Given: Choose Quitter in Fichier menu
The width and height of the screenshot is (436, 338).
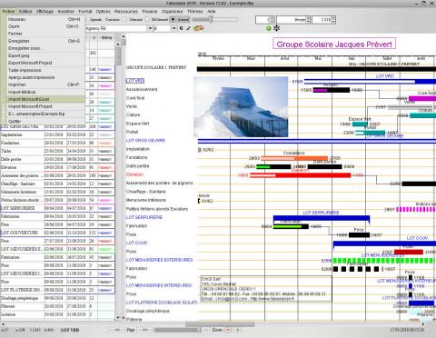Looking at the screenshot, I should coord(45,121).
